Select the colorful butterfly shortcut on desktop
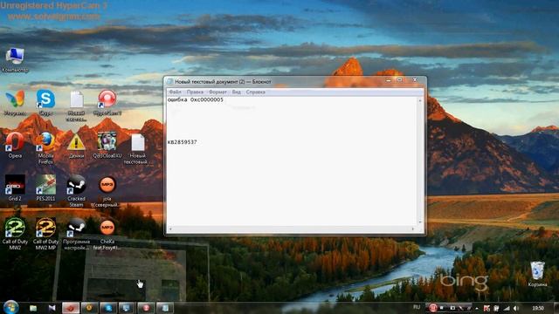The image size is (559, 314). (15, 103)
